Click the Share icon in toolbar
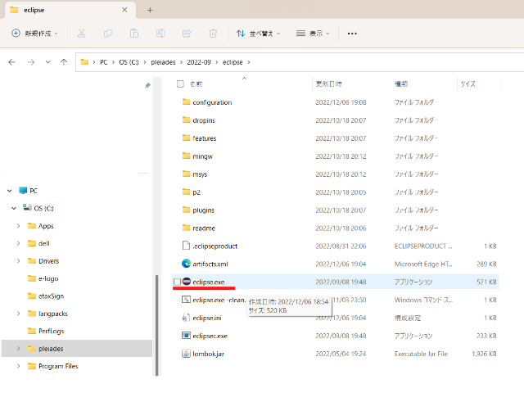524x393 pixels. click(x=187, y=34)
